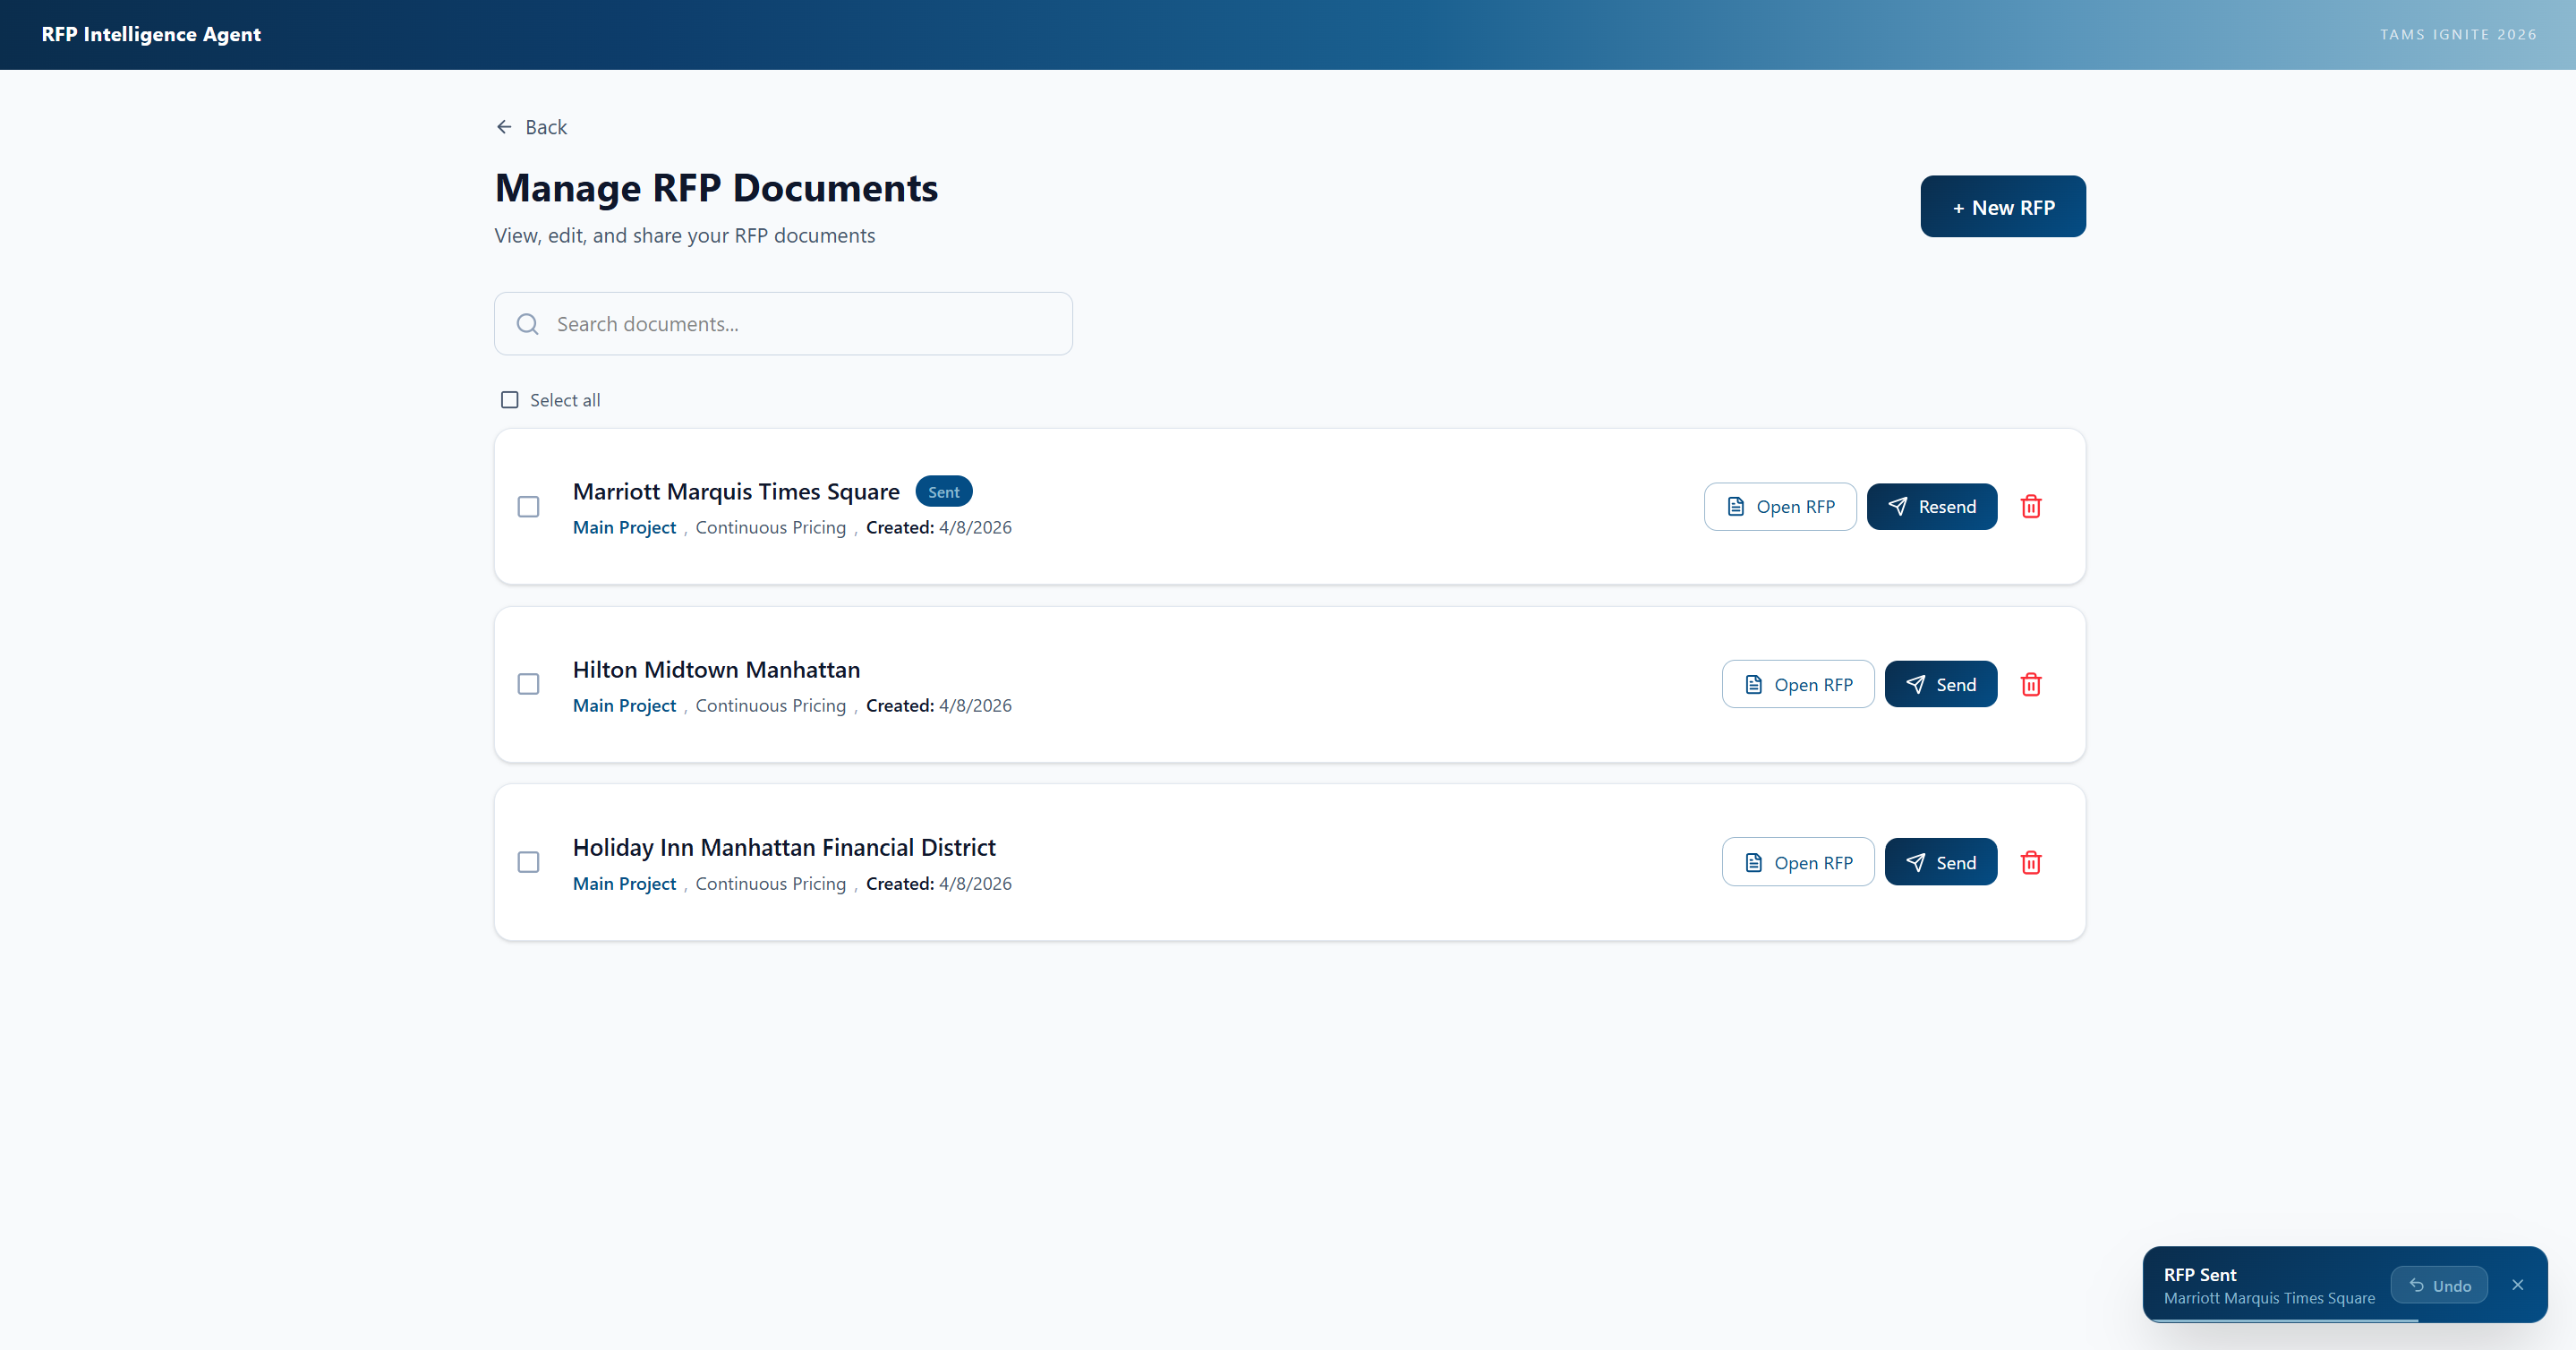Click the Hilton Midtown Manhattan title
2576x1350 pixels.
(716, 670)
